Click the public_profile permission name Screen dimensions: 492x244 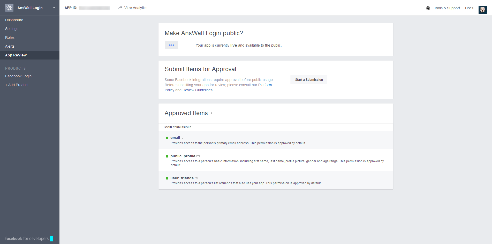(x=183, y=156)
